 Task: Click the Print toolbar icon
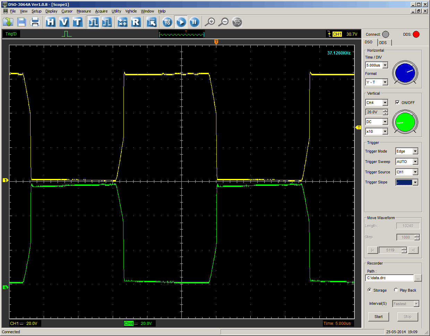pyautogui.click(x=35, y=22)
